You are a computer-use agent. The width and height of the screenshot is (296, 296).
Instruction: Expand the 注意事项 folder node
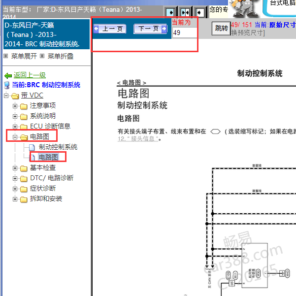pos(15,106)
